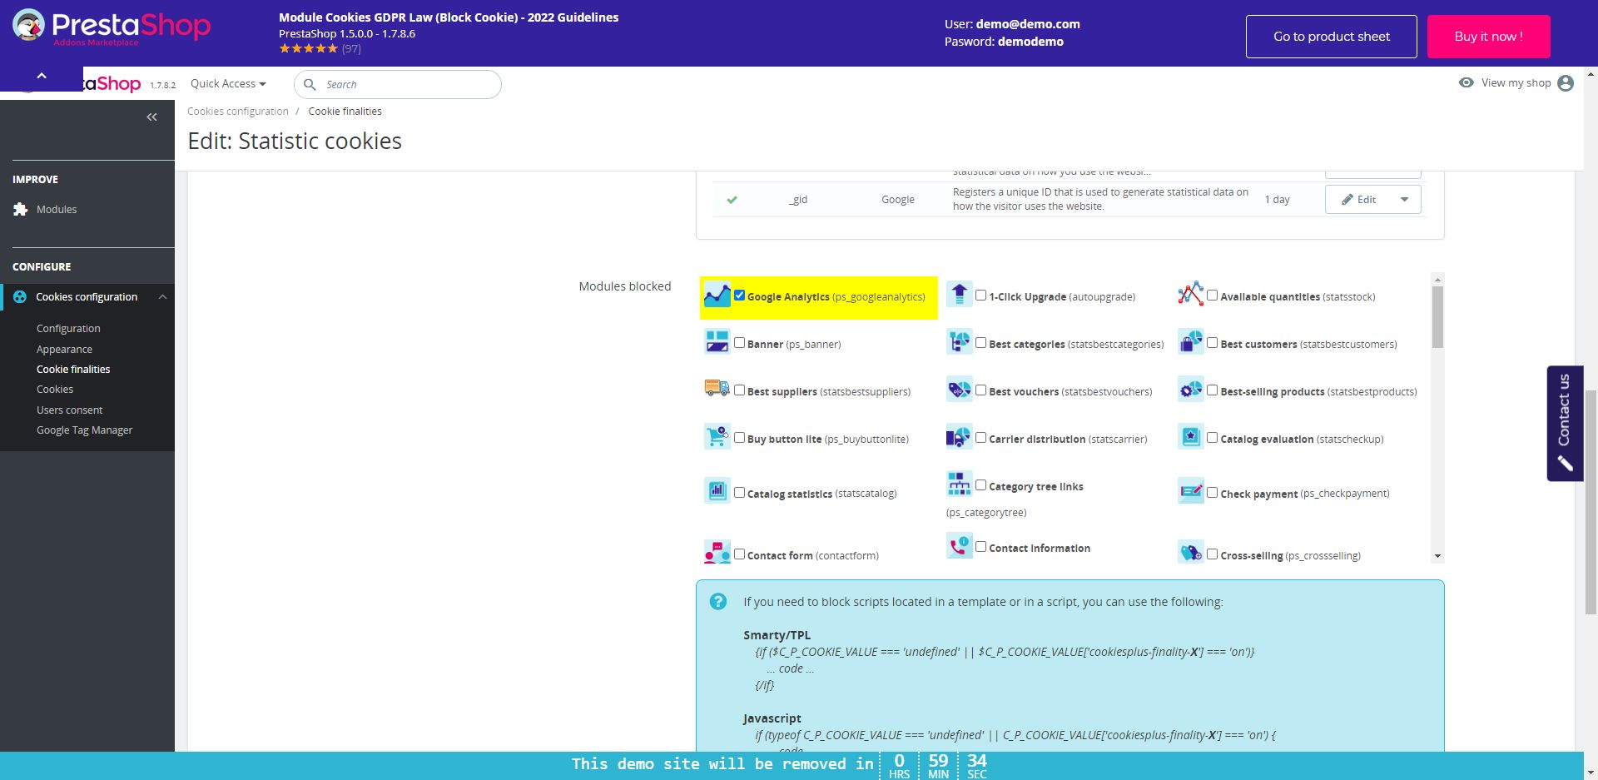Screen dimensions: 1598x780
Task: Go to Users consent menu item
Action: click(x=70, y=410)
